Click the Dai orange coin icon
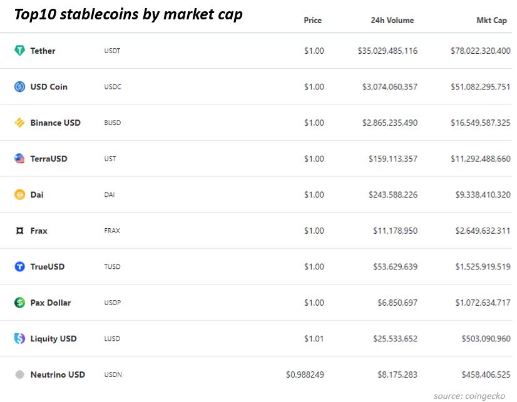 point(20,194)
